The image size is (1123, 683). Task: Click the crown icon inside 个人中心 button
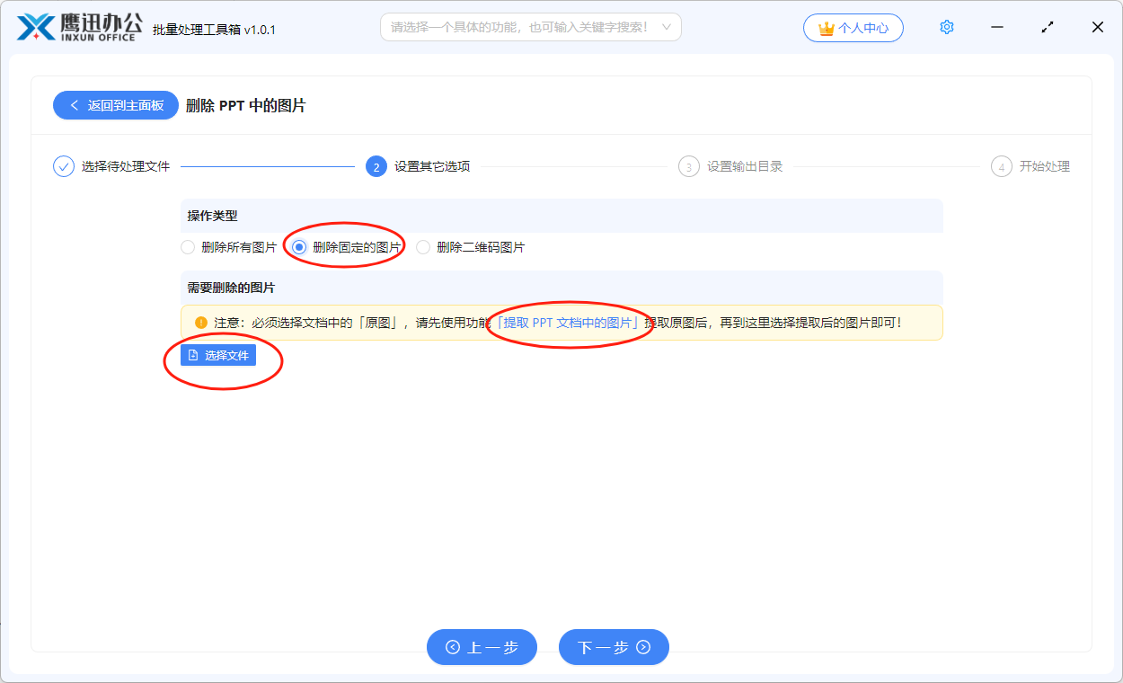tap(827, 28)
